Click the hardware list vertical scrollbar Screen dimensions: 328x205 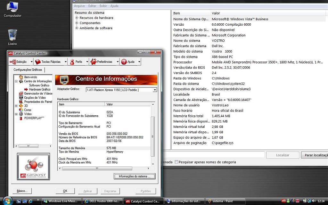coord(153,136)
